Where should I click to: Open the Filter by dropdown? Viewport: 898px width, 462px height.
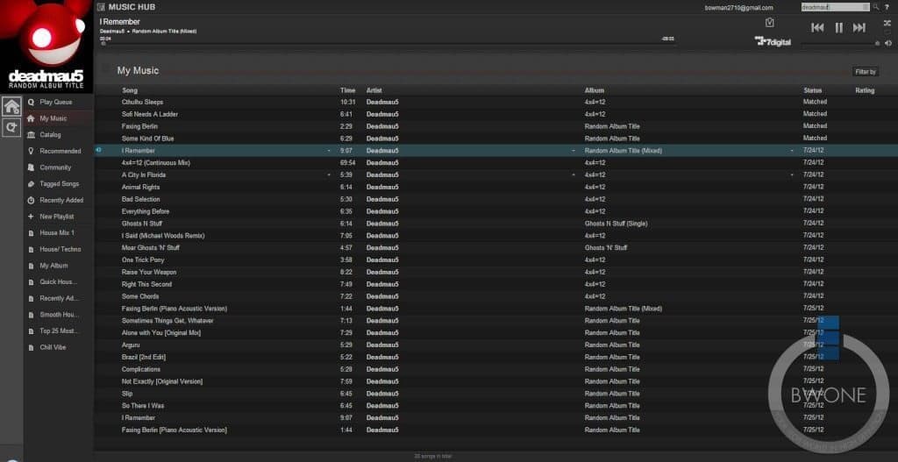(x=865, y=72)
